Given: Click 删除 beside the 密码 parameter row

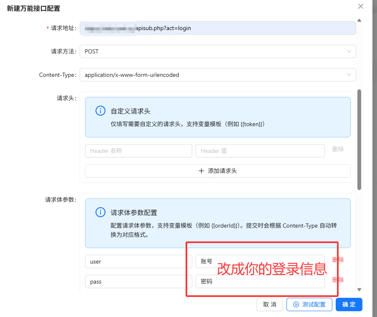Looking at the screenshot, I should coord(338,280).
